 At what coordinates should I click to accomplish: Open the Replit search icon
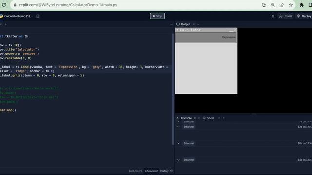273,16
